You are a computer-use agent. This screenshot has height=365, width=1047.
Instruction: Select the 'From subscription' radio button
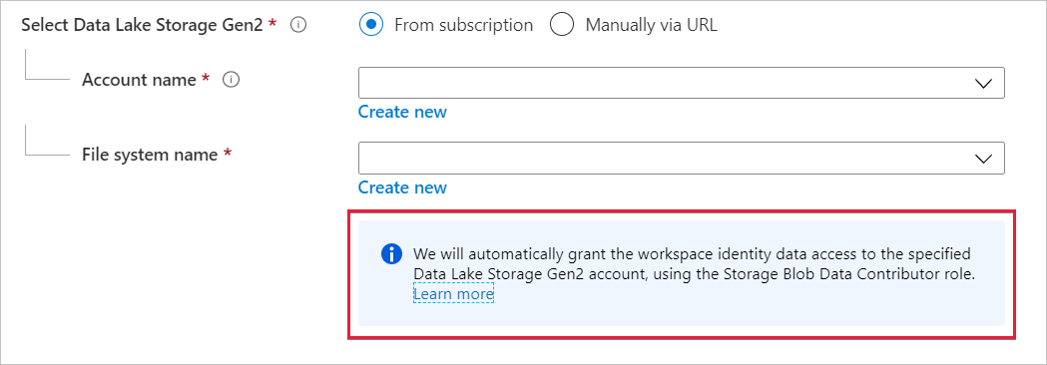[x=370, y=25]
